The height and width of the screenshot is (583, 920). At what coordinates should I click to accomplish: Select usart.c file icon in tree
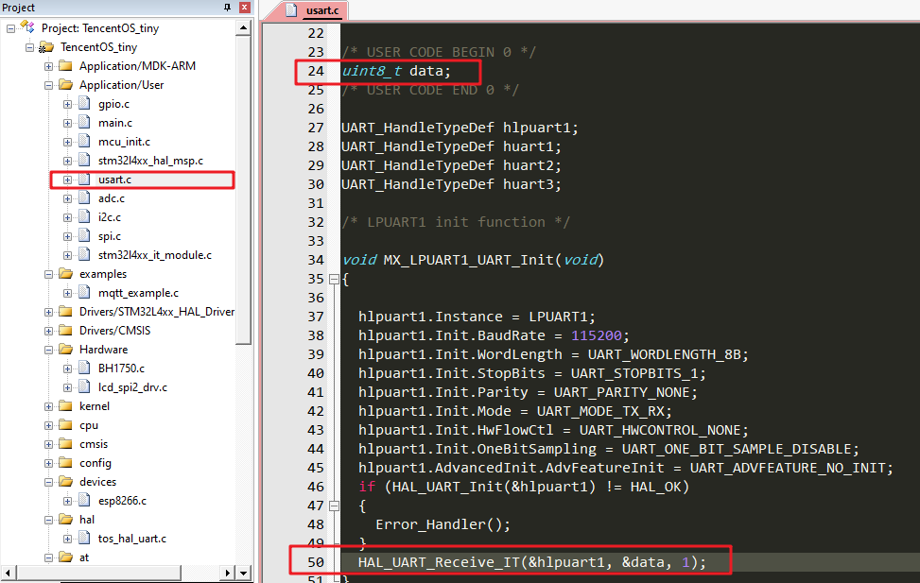coord(84,179)
